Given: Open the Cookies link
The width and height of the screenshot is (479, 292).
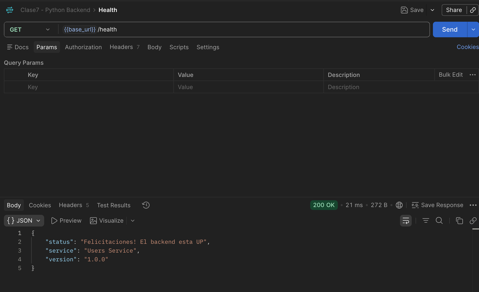Looking at the screenshot, I should pyautogui.click(x=468, y=47).
